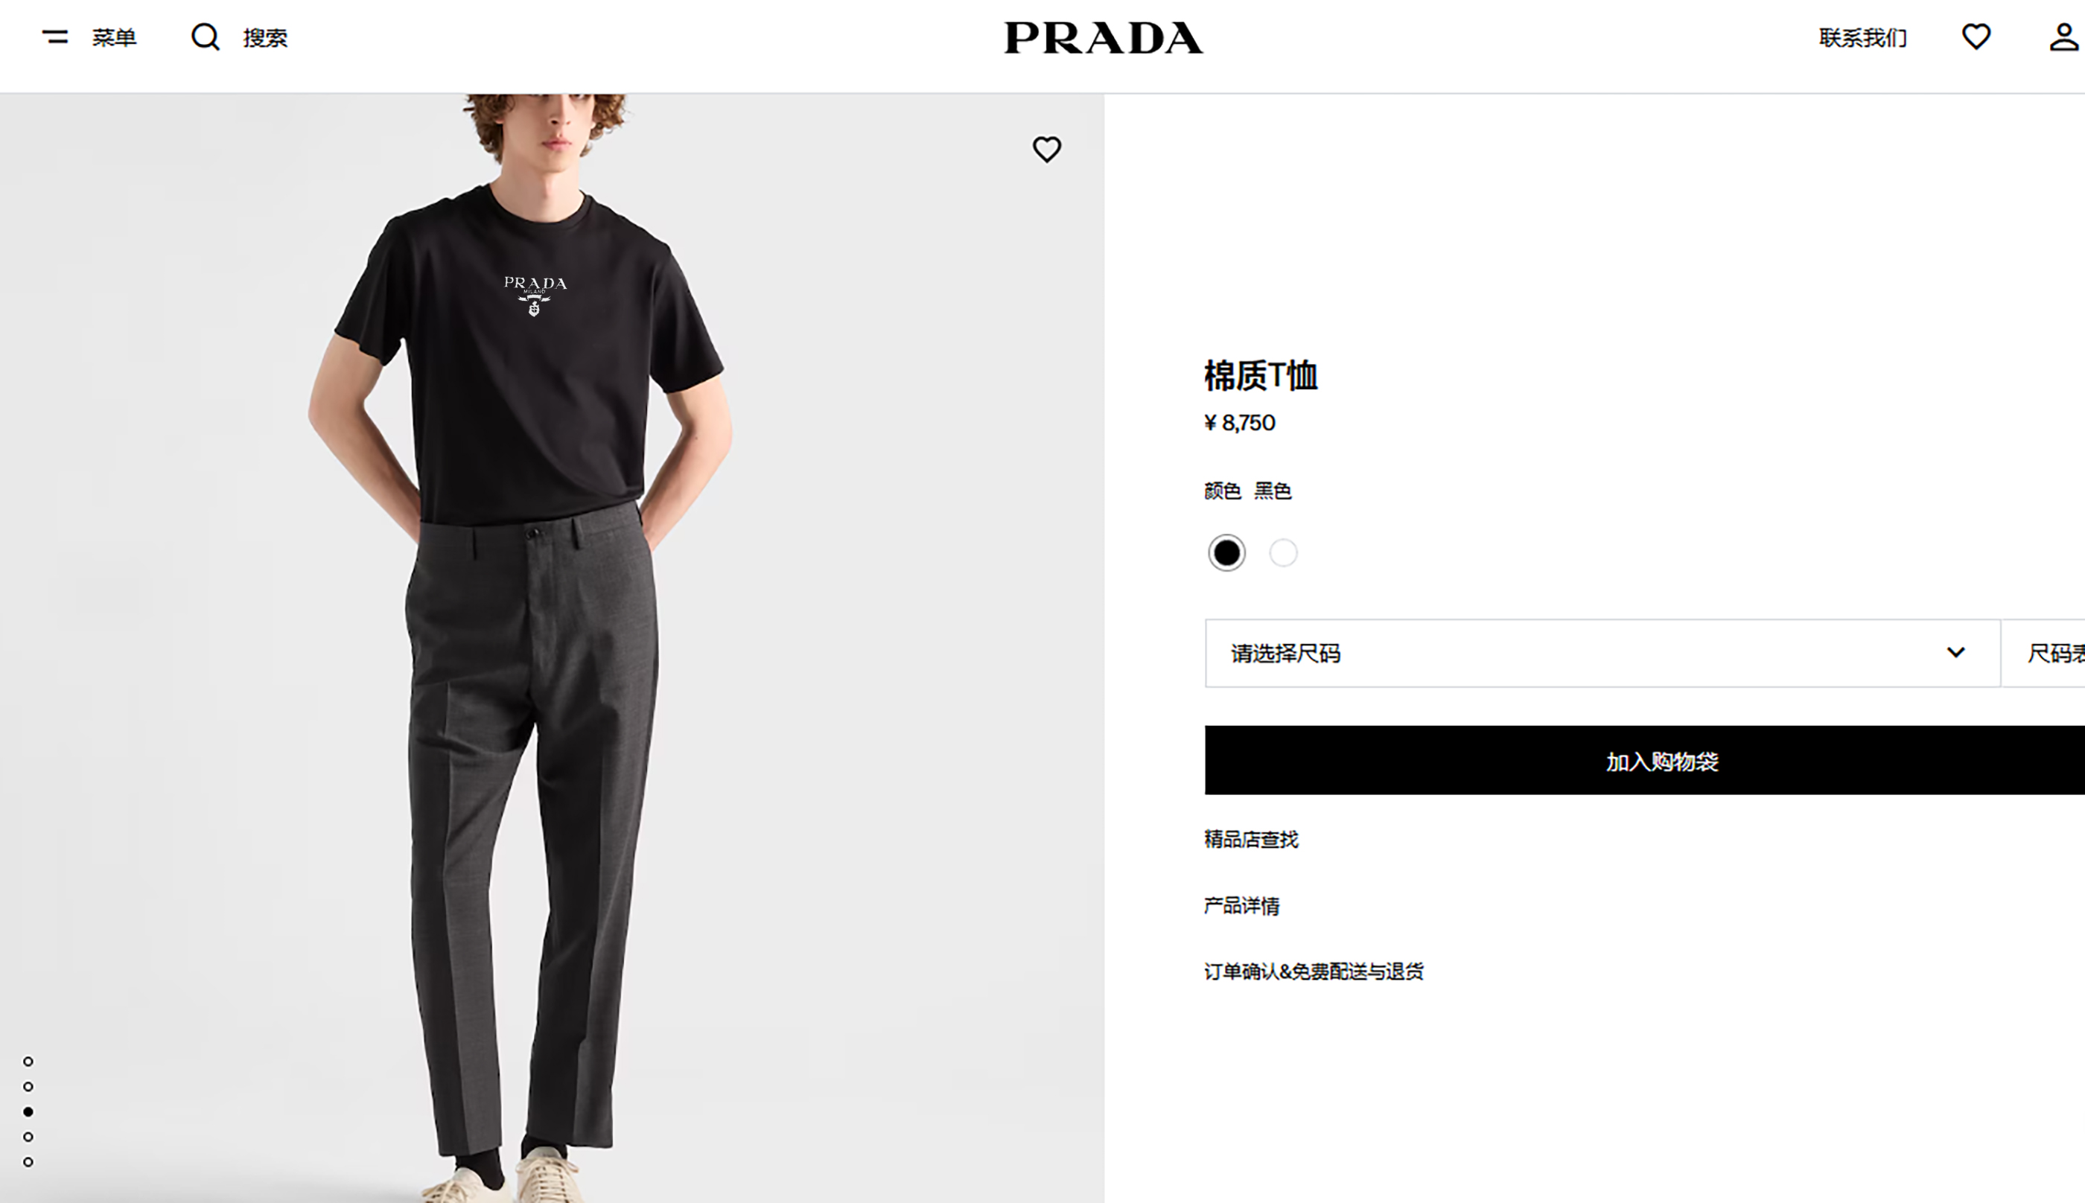Add T-shirt to wishlist via image heart
The height and width of the screenshot is (1203, 2085).
[x=1046, y=150]
